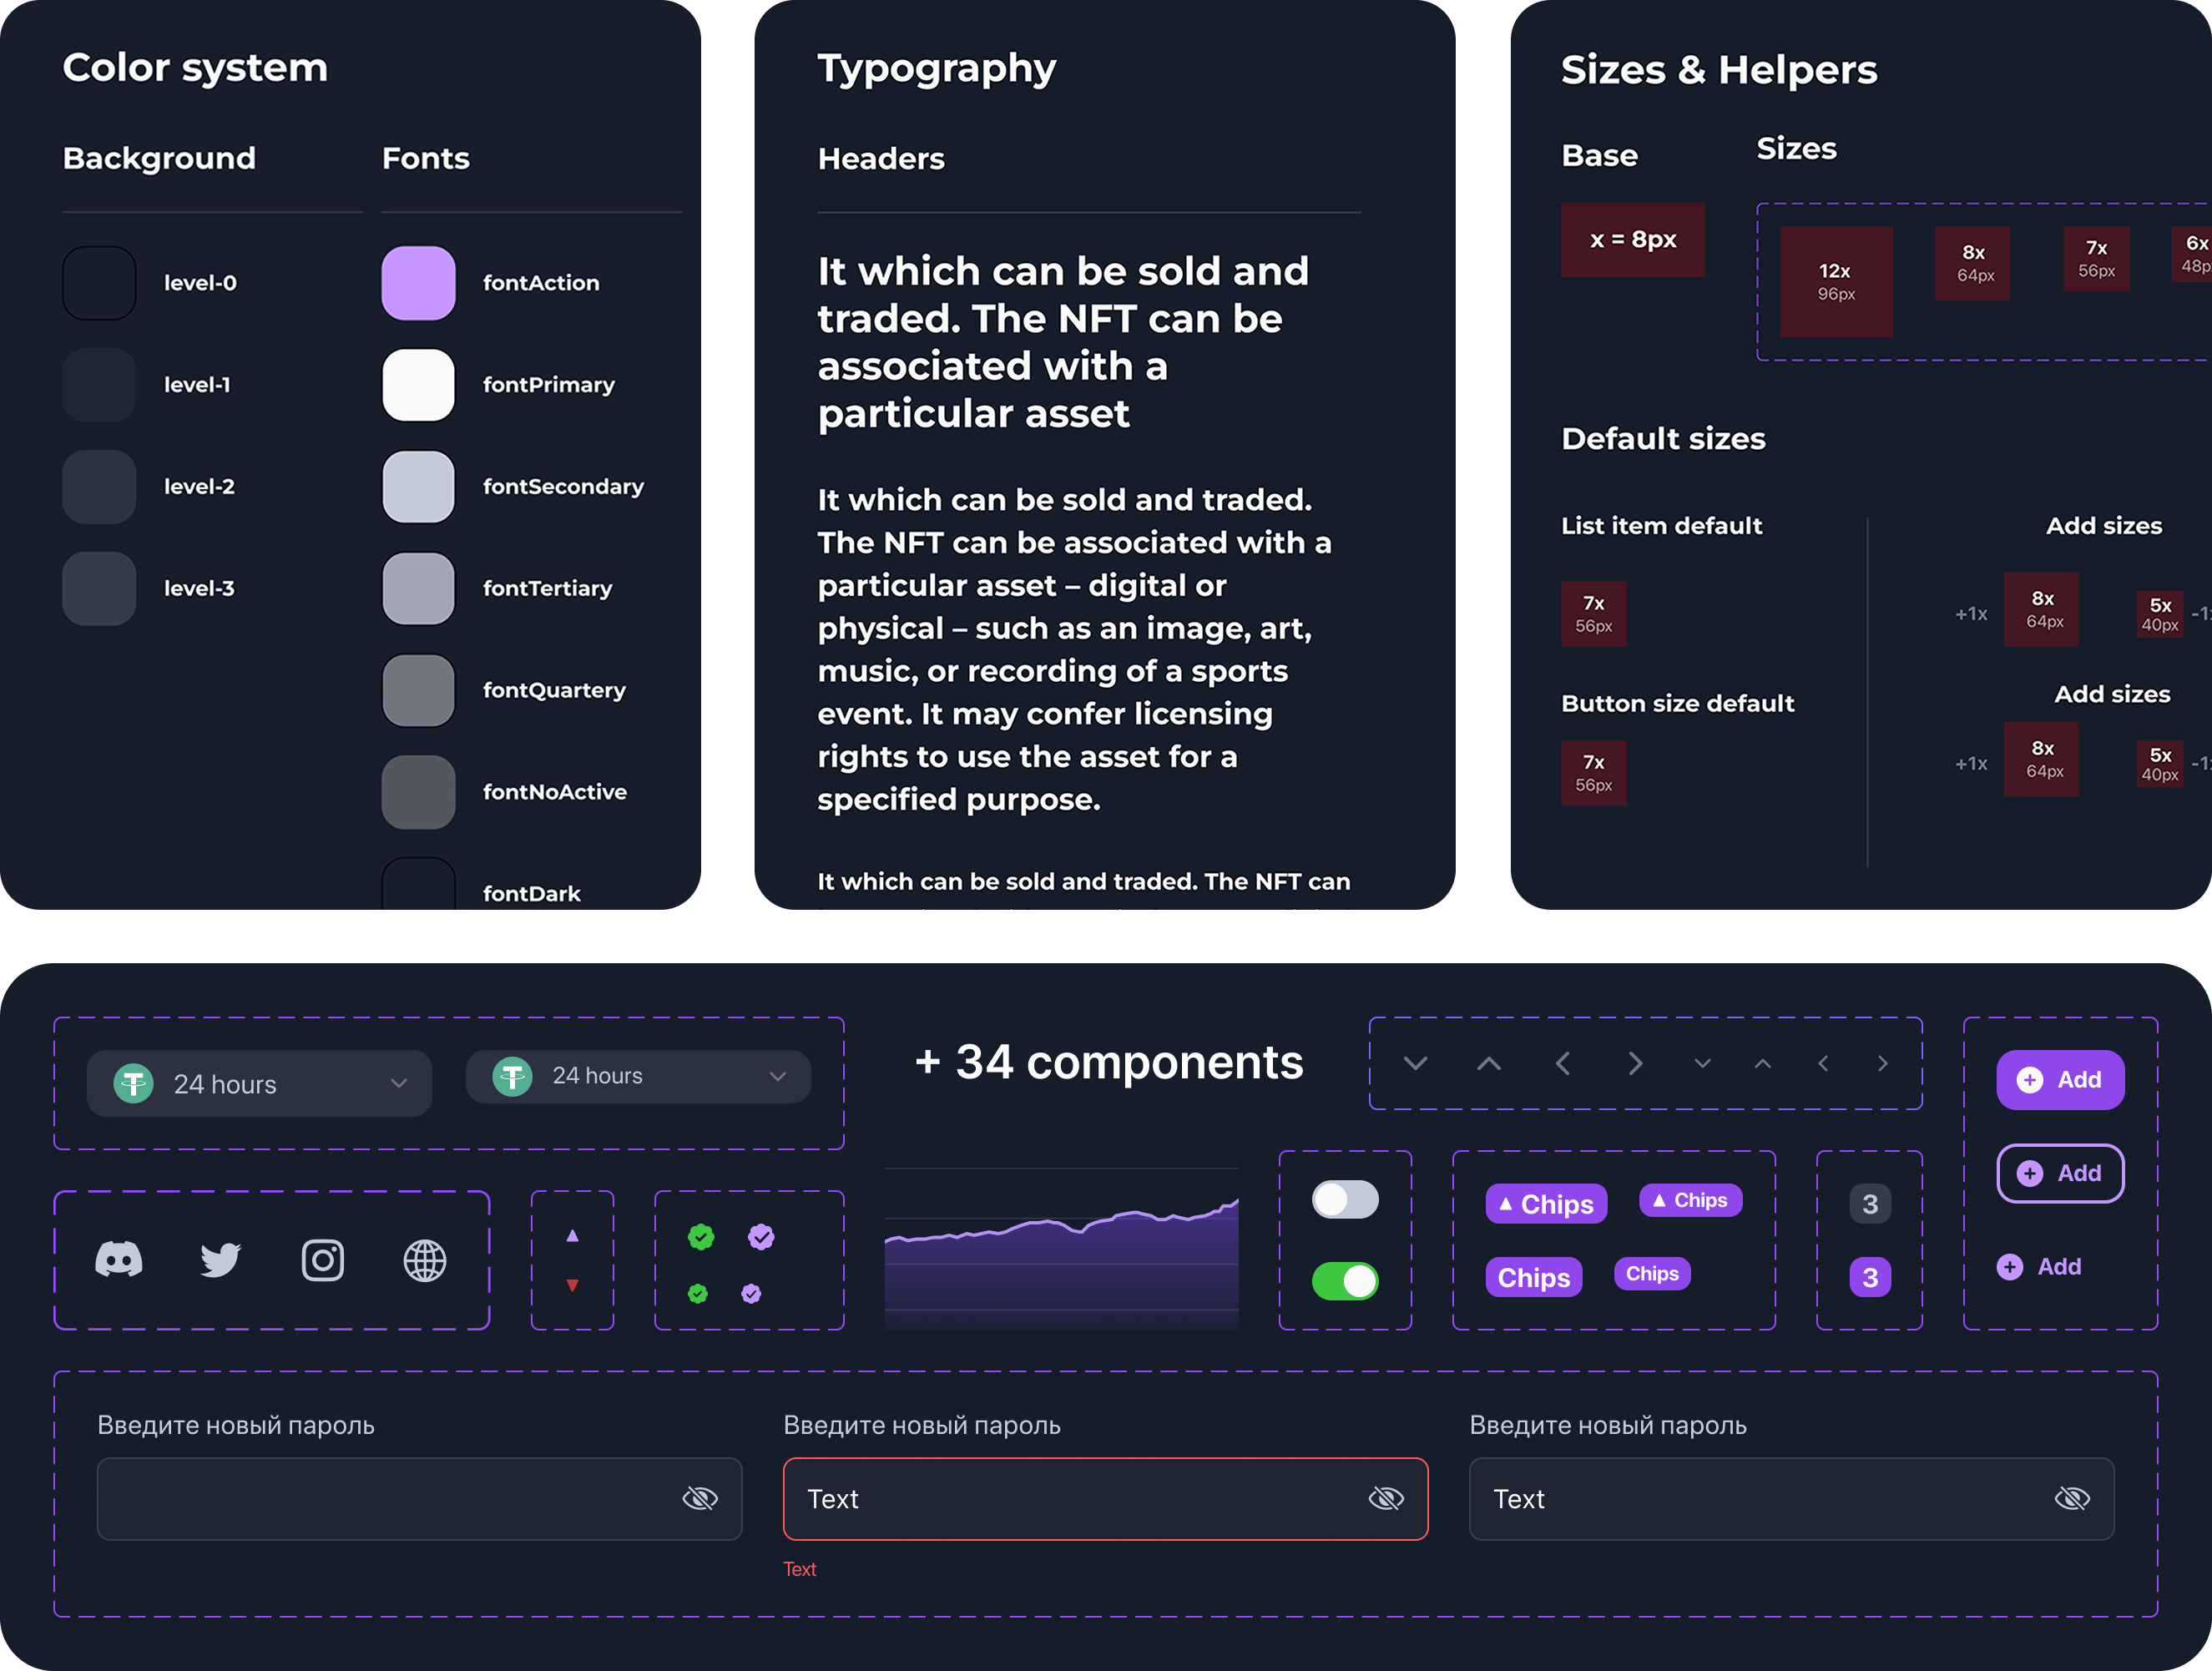Click the purple up triangle arrow
This screenshot has height=1671, width=2212.
point(572,1236)
